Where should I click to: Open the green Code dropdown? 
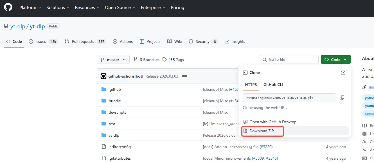pos(335,59)
